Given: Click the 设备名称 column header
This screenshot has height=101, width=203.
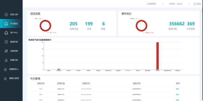Looking at the screenshot, I should point(41,83).
